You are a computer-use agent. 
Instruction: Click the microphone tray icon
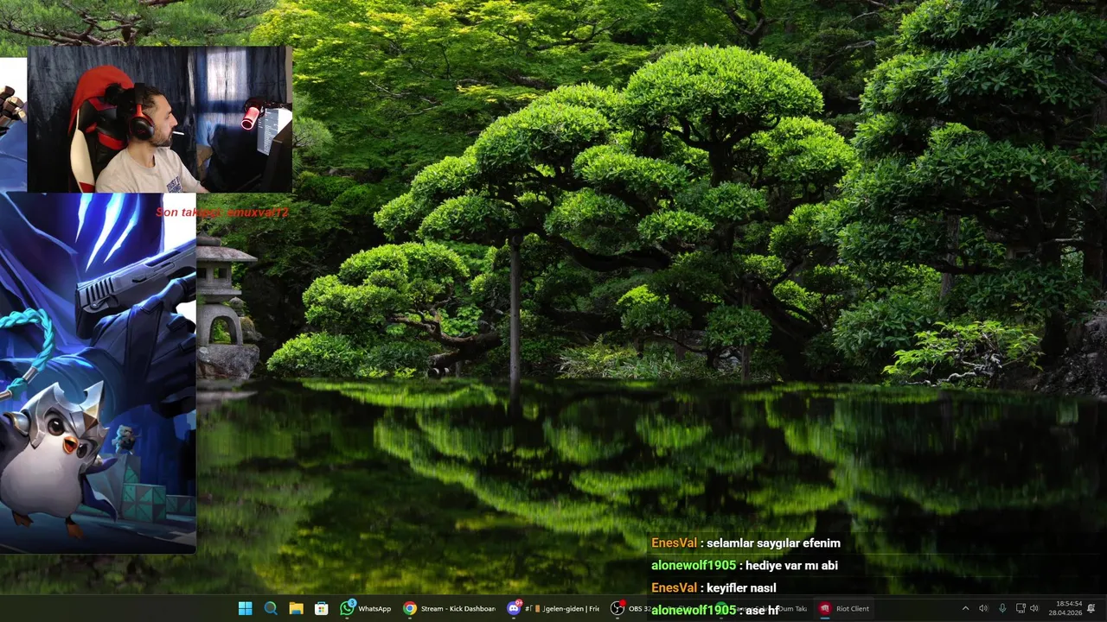tap(1002, 608)
